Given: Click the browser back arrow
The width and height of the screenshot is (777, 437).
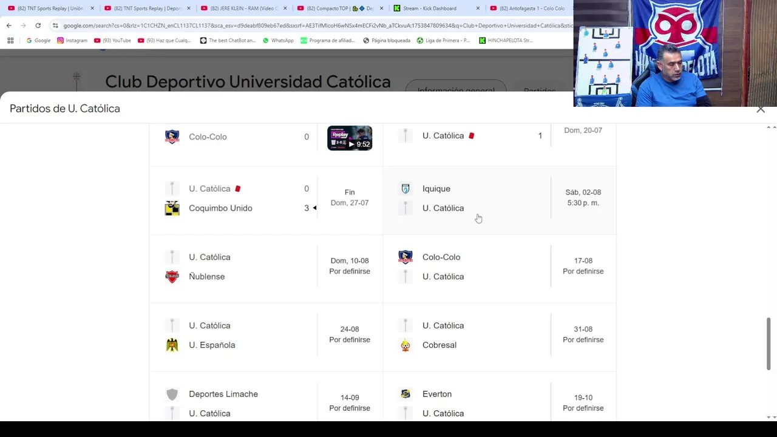Looking at the screenshot, I should 9,25.
